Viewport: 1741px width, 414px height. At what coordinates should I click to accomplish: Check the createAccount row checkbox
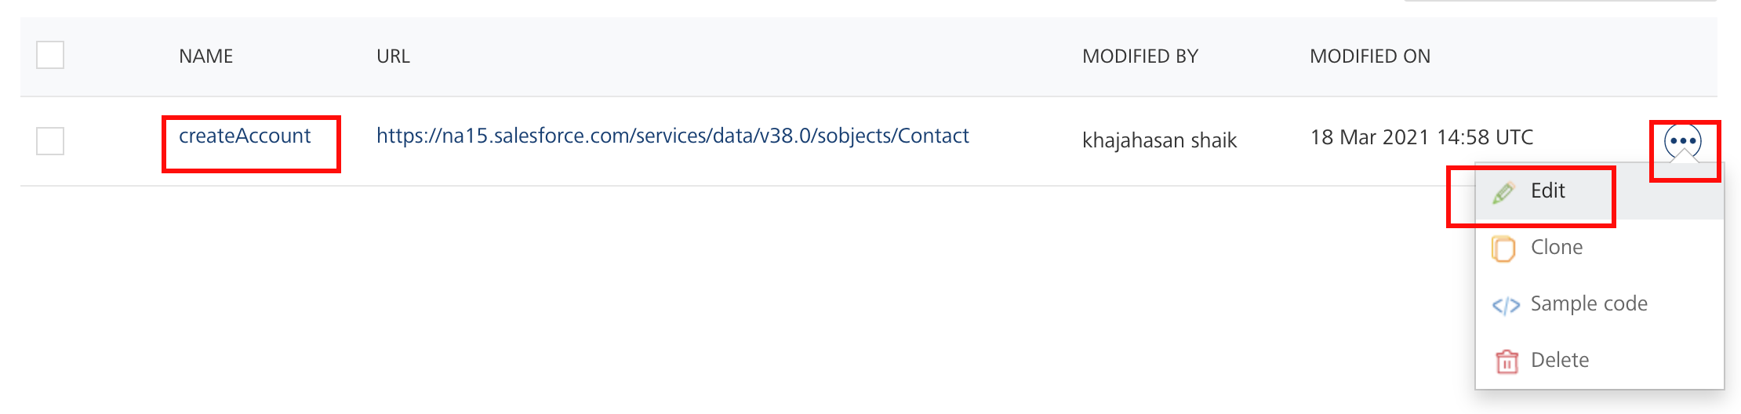tap(50, 141)
